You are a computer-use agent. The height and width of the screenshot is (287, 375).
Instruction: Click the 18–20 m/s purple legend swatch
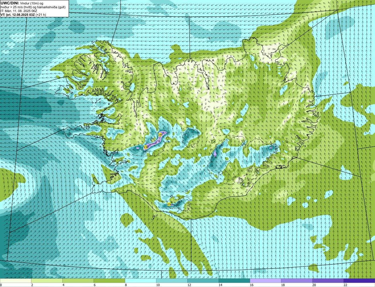pyautogui.click(x=296, y=281)
